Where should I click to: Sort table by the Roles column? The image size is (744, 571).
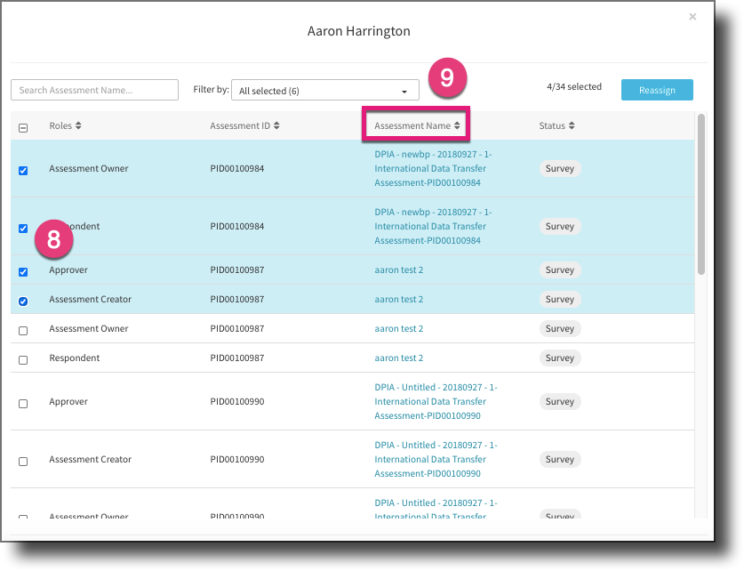click(80, 125)
